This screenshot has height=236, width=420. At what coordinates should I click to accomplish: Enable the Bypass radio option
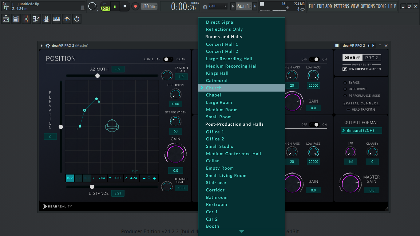click(345, 83)
